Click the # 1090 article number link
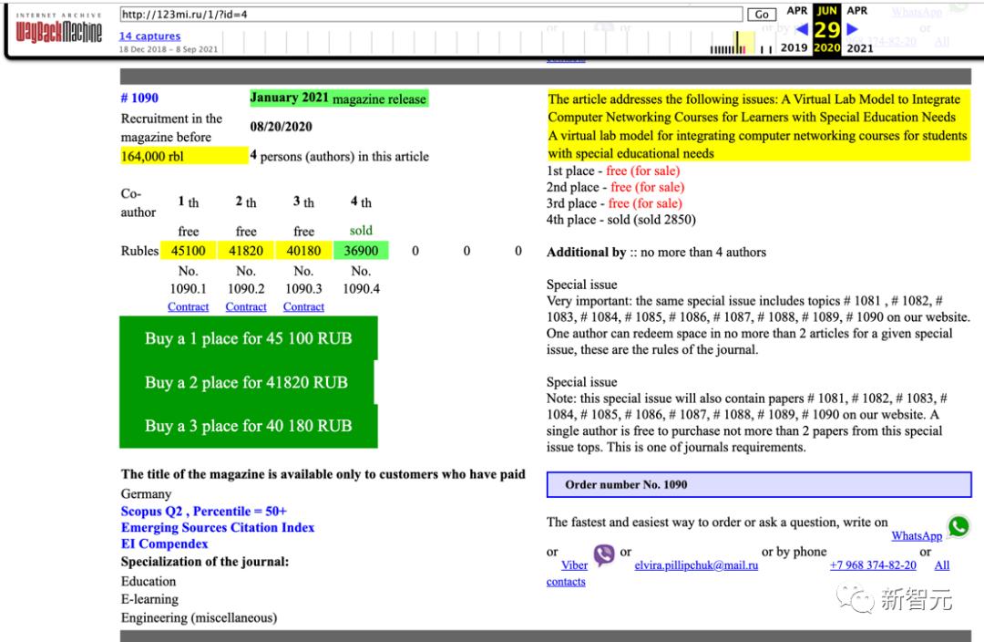This screenshot has height=642, width=984. click(139, 98)
